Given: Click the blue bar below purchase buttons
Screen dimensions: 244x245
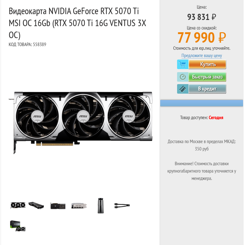Looking at the screenshot, I should tap(202, 103).
